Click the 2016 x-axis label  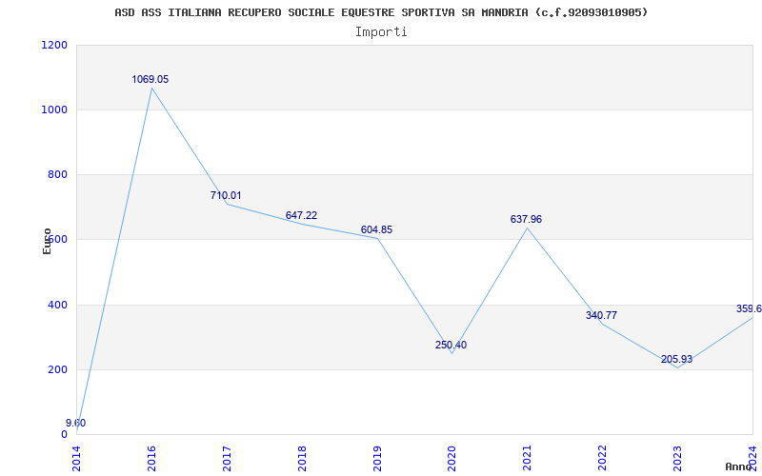point(151,459)
